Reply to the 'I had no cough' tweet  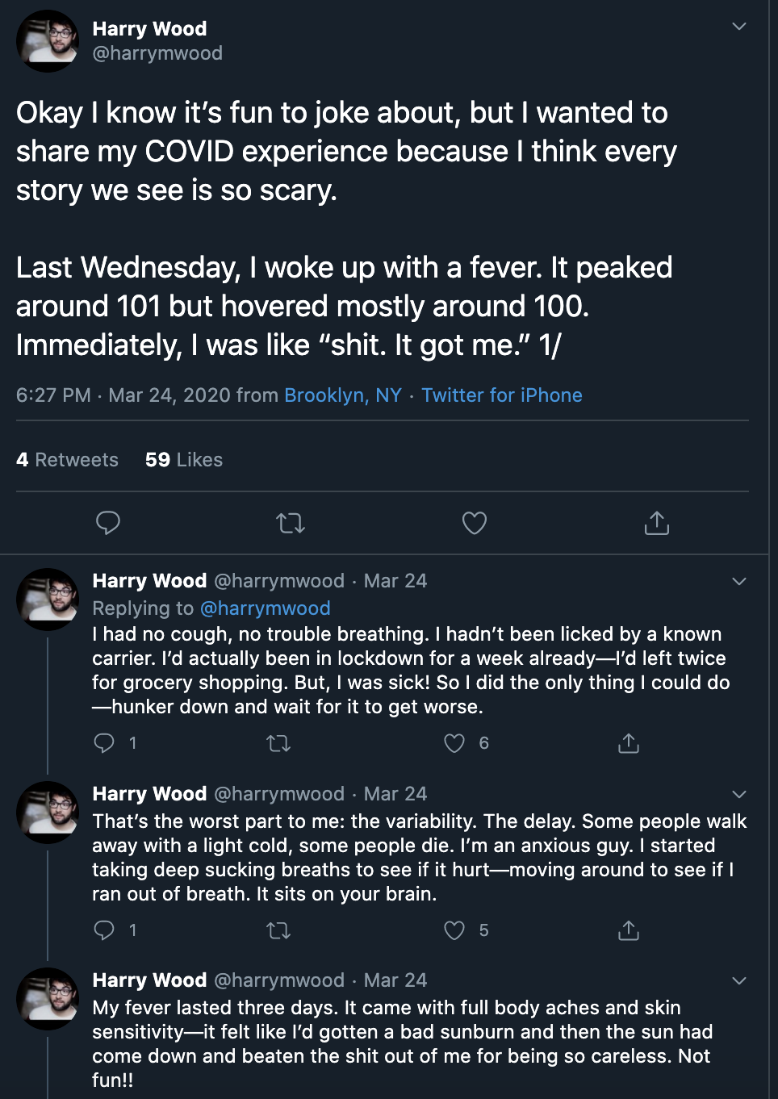pos(104,743)
